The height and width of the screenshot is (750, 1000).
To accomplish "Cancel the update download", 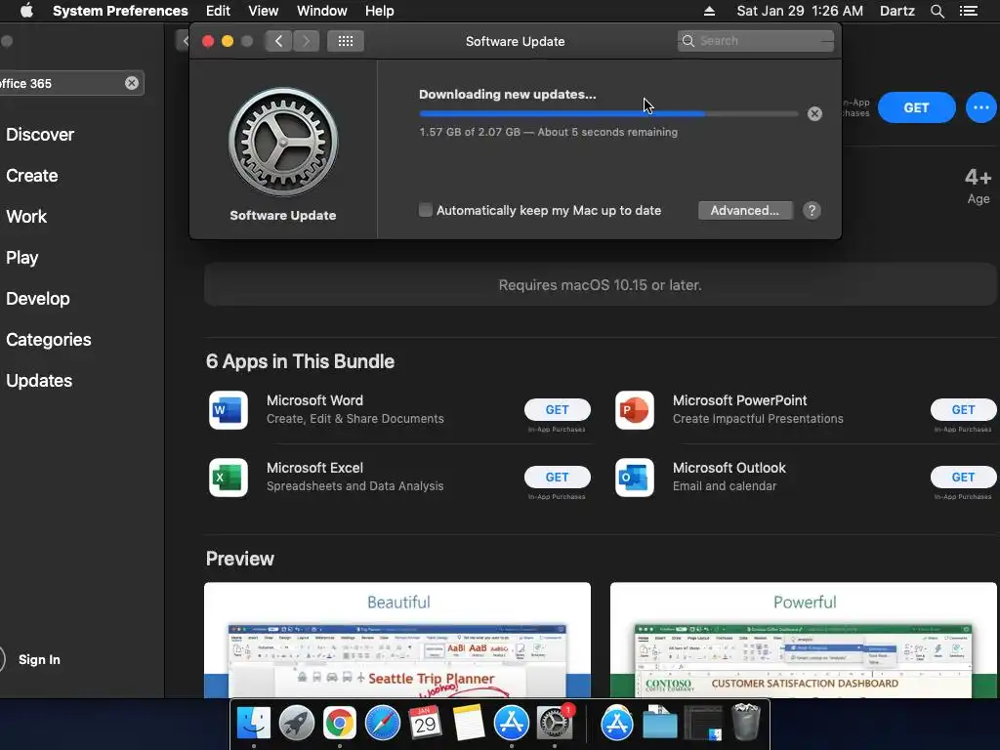I will pyautogui.click(x=814, y=113).
